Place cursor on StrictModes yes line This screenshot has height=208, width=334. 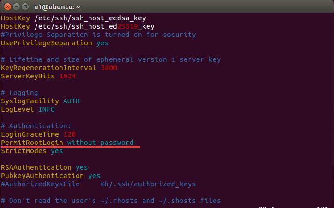point(31,151)
